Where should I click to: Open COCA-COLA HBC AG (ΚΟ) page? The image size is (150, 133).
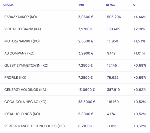click(25, 102)
